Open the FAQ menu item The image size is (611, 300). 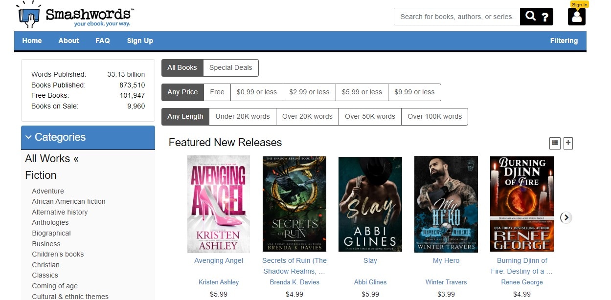(x=103, y=41)
